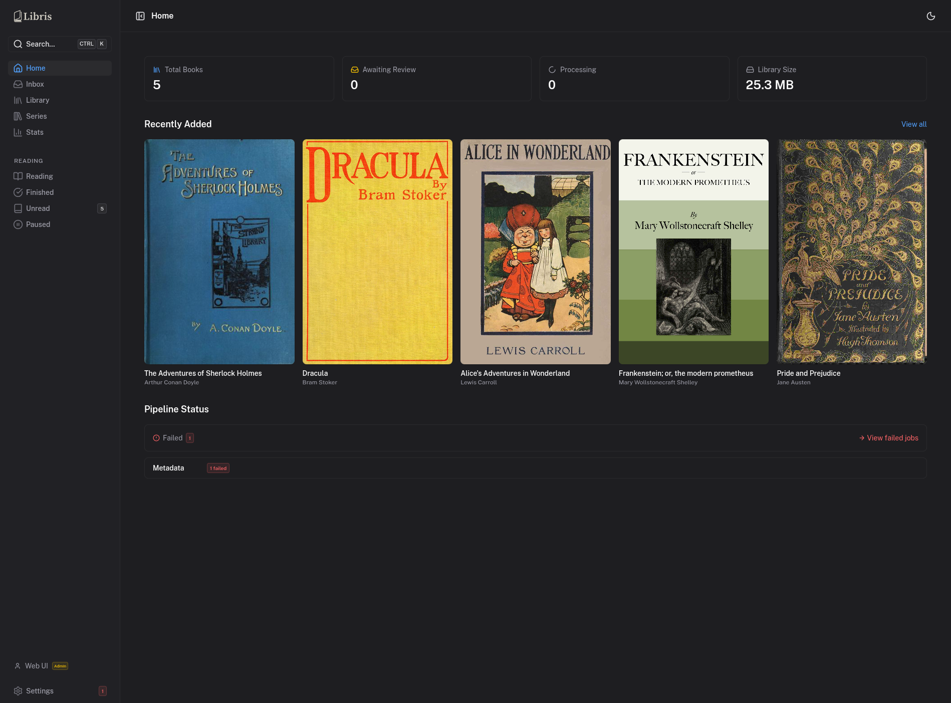951x703 pixels.
Task: Open the Series page
Action: point(60,116)
